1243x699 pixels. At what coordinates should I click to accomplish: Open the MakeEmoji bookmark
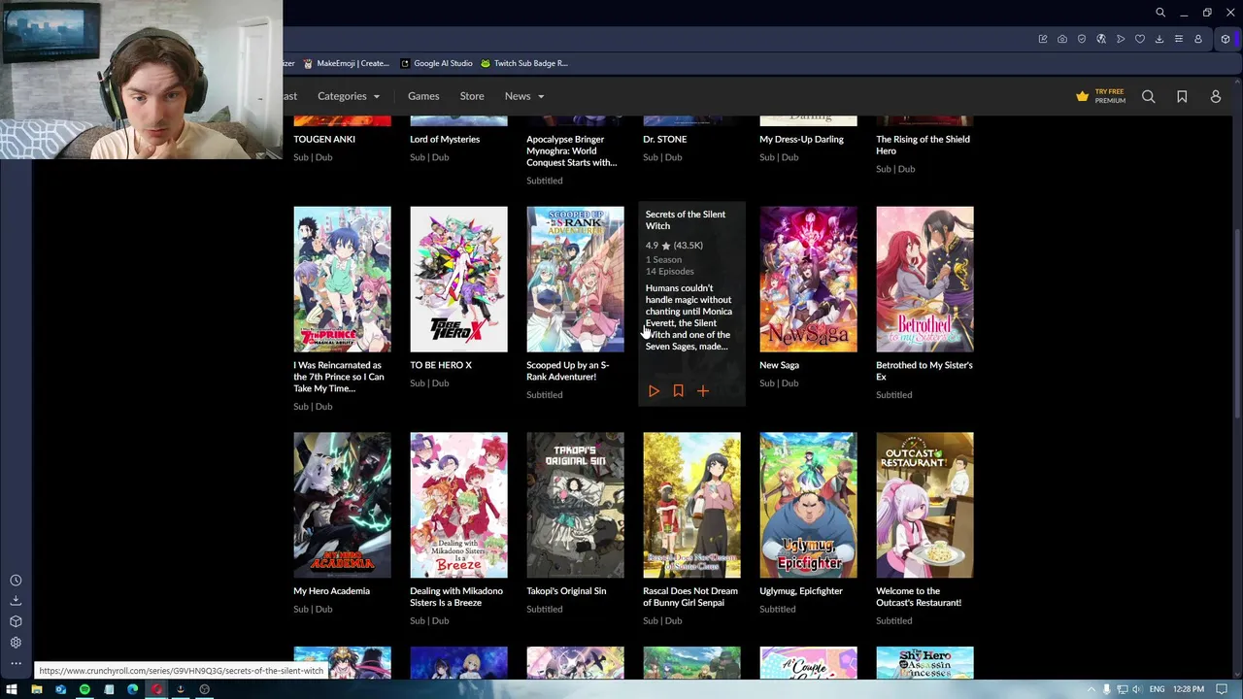tap(347, 63)
